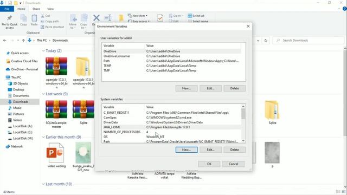Image resolution: width=347 pixels, height=195 pixels.
Task: Click the Rename icon in ribbon
Action: click(x=108, y=18)
